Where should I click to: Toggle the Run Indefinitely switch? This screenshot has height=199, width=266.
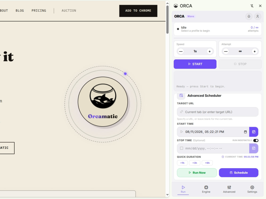pyautogui.click(x=256, y=140)
